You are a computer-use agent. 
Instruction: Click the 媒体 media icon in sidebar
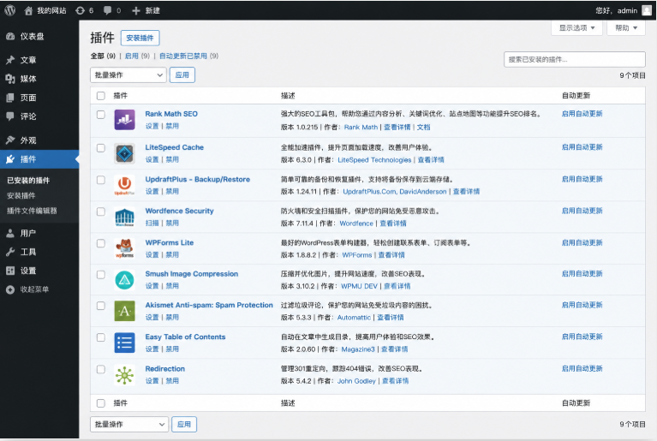[x=10, y=79]
